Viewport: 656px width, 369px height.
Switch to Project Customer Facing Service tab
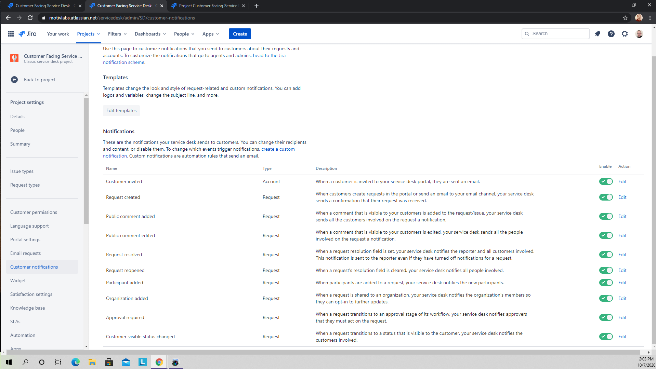[208, 6]
